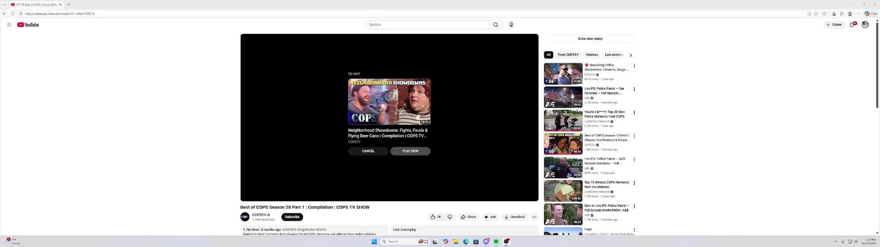This screenshot has width=880, height=247.
Task: Click the Share button
Action: (x=468, y=217)
